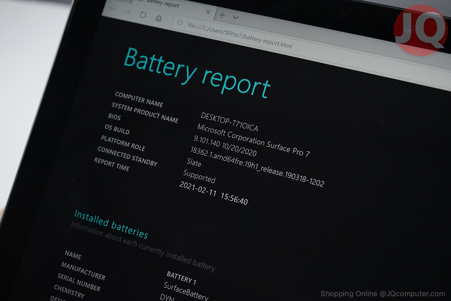Click the Supported standby value
The height and width of the screenshot is (301, 451).
199,176
